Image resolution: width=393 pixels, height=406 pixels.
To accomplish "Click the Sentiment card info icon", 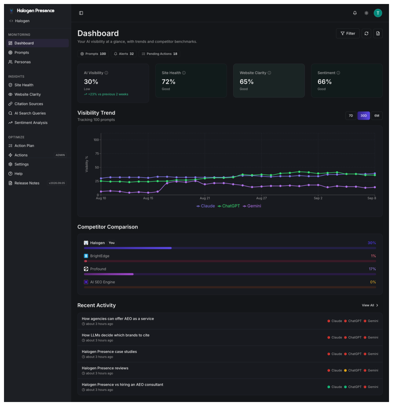I will click(x=338, y=73).
